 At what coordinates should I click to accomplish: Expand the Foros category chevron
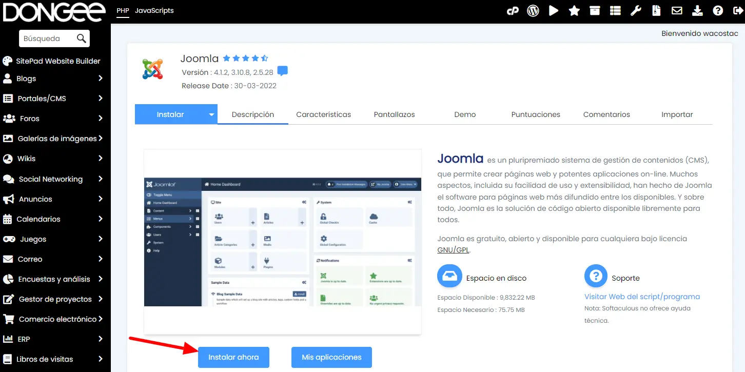(x=101, y=119)
